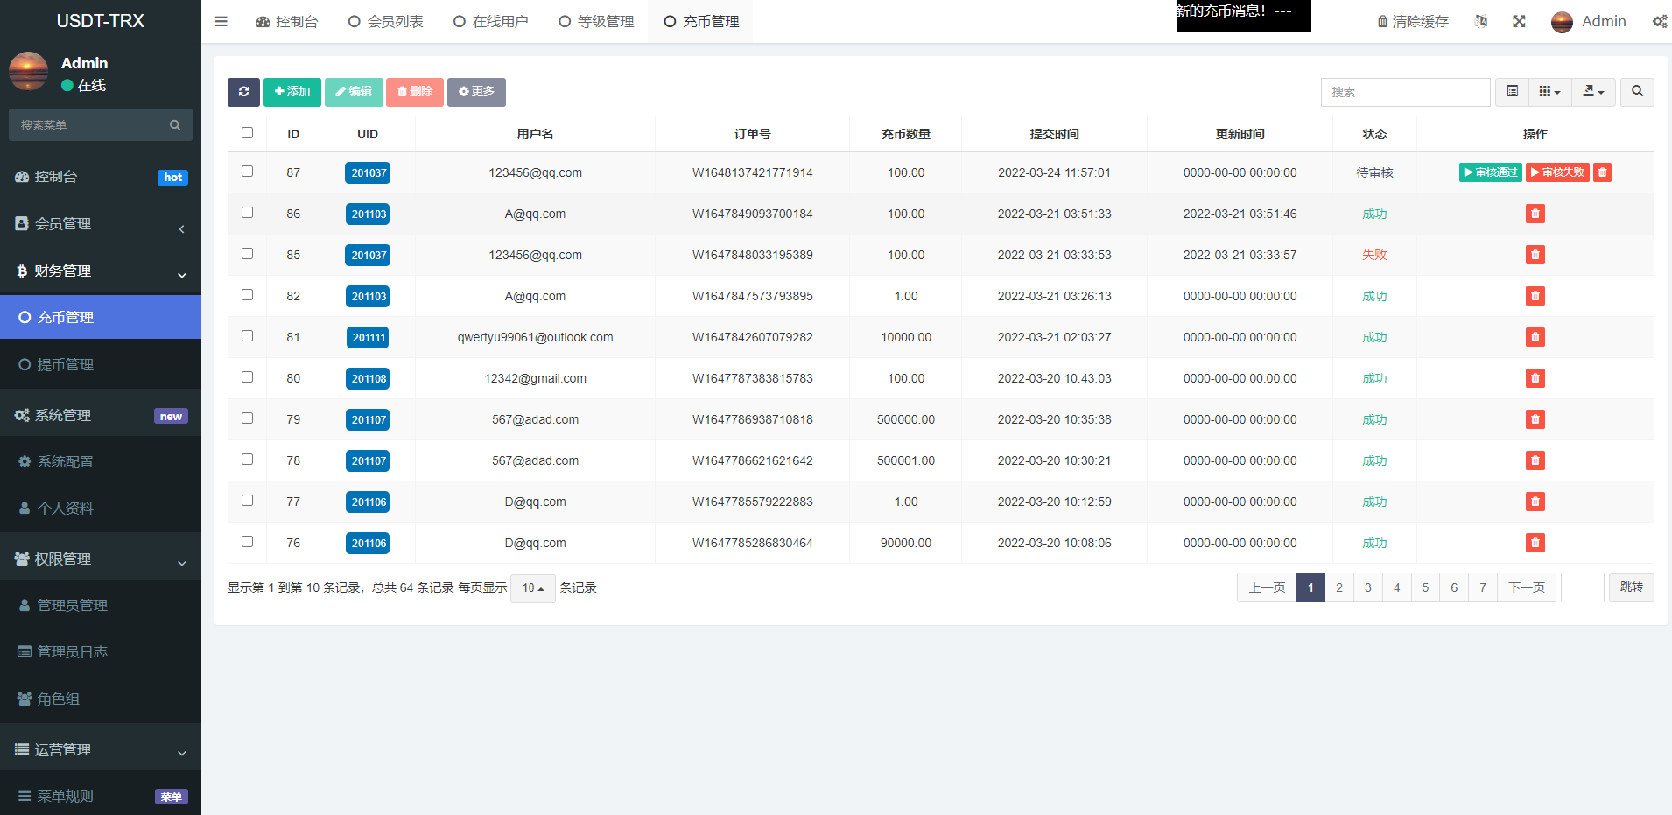Viewport: 1672px width, 815px height.
Task: Open the 提币管理 menu in sidebar
Action: pos(66,364)
